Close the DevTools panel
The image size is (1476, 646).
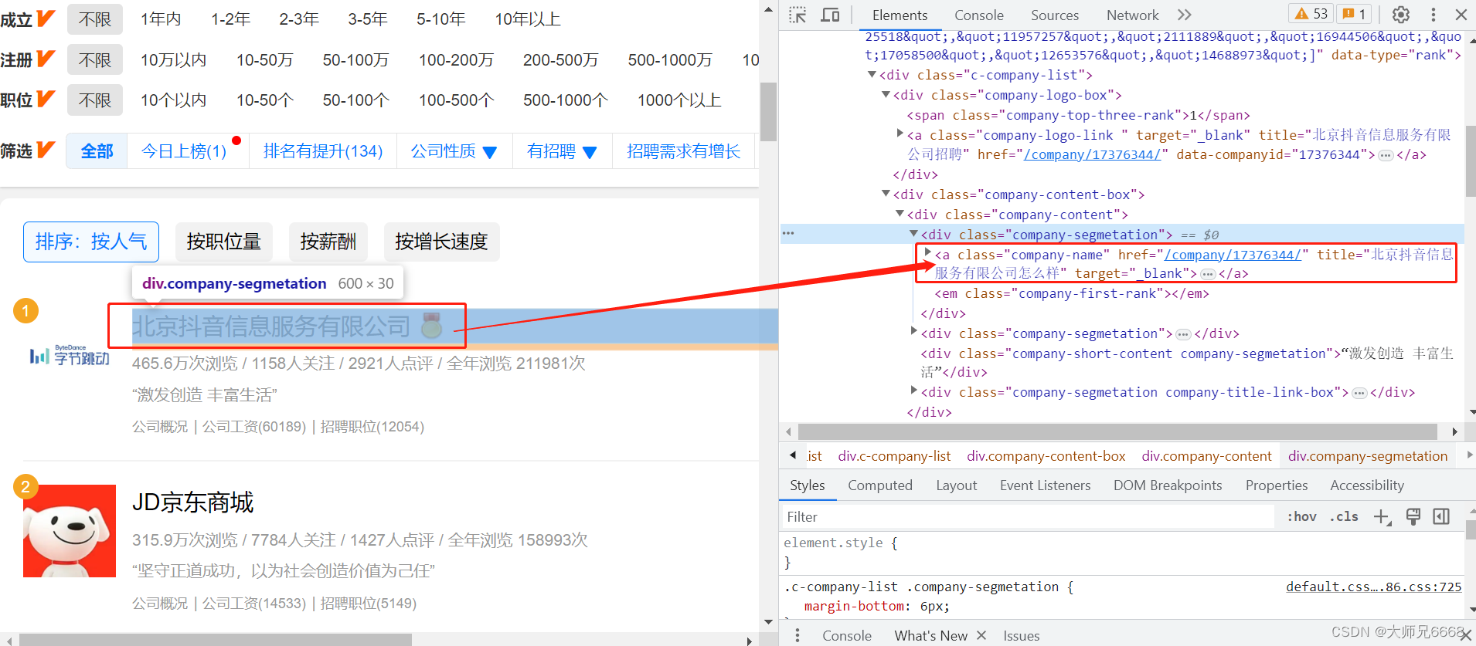point(1461,15)
